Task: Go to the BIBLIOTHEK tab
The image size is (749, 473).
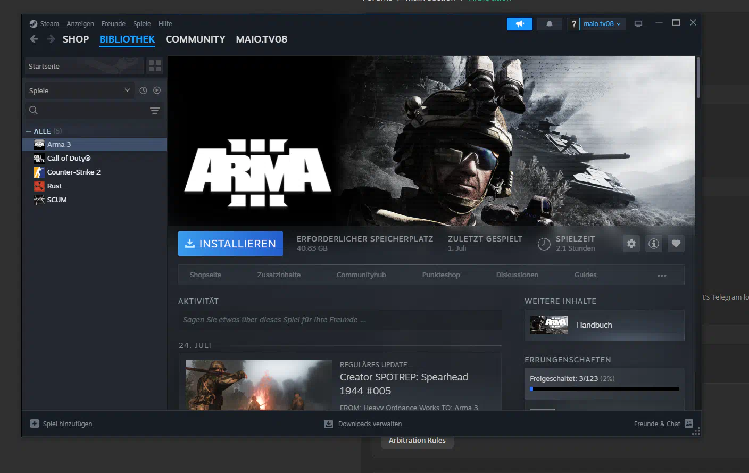Action: click(x=127, y=39)
